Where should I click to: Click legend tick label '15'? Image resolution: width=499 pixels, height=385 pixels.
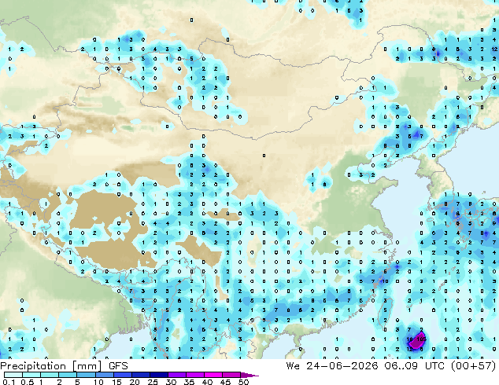tap(116, 382)
